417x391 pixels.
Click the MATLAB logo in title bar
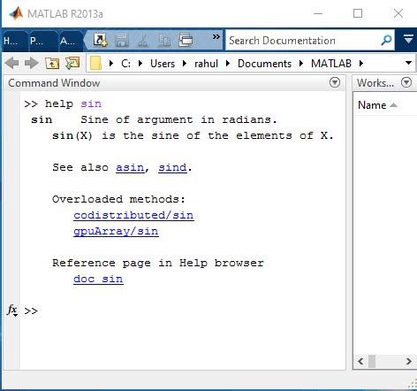(x=16, y=13)
